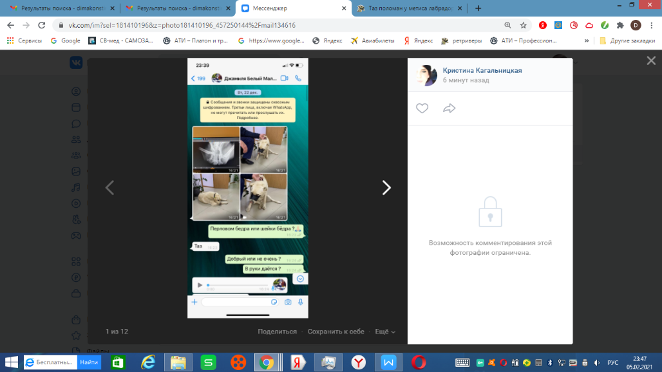The image size is (662, 372).
Task: Click the green leaf extension icon
Action: [604, 25]
